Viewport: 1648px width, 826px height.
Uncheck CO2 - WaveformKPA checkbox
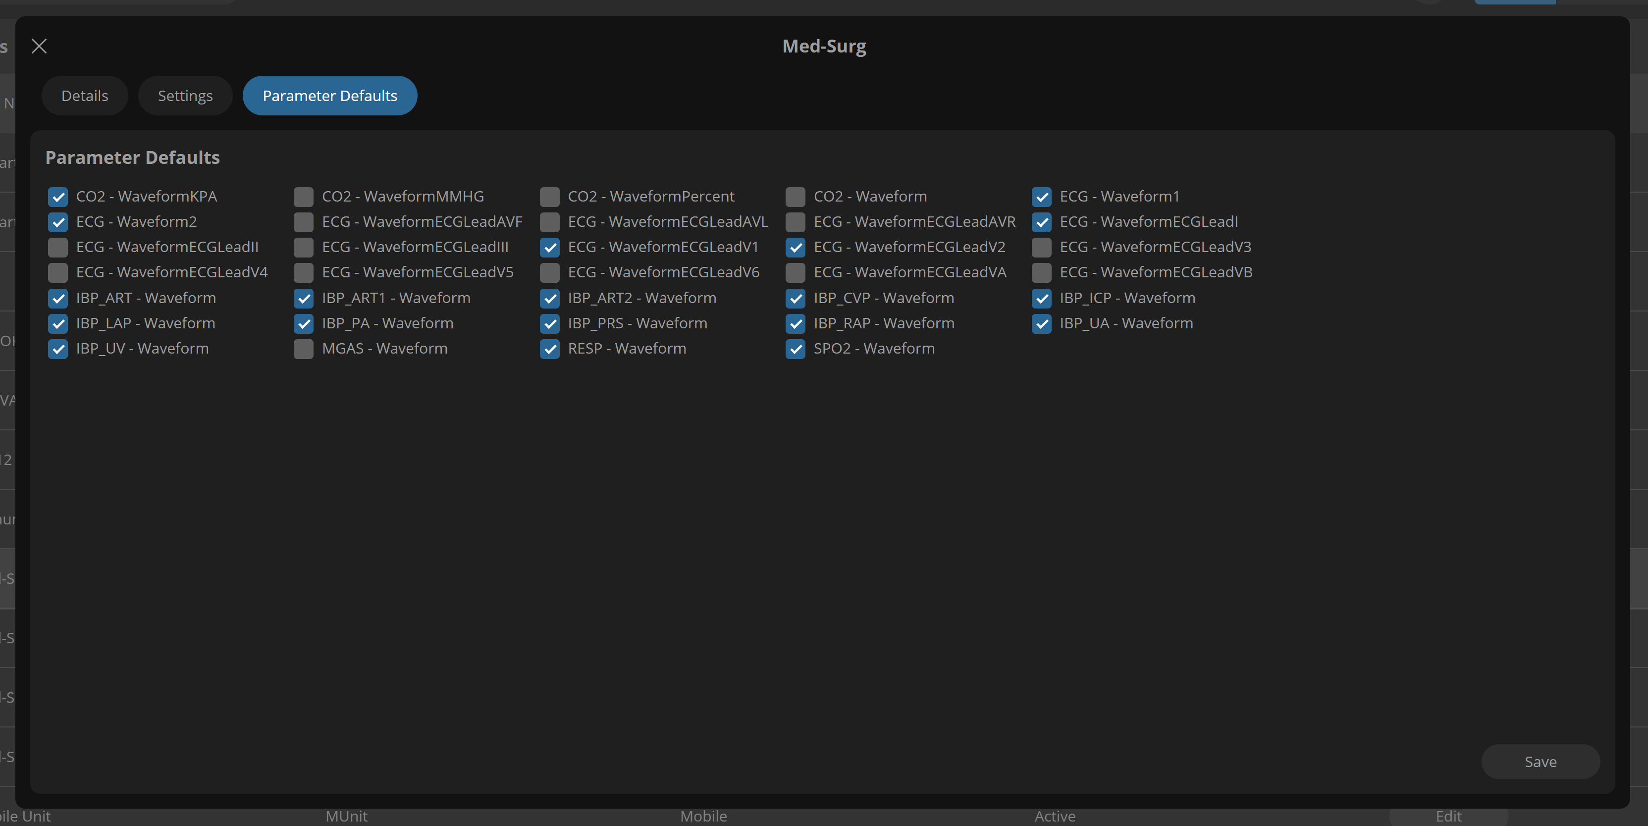coord(58,197)
